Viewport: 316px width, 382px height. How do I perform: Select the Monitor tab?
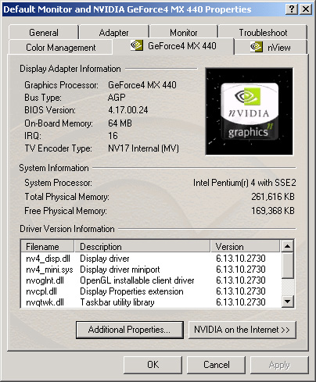[184, 33]
